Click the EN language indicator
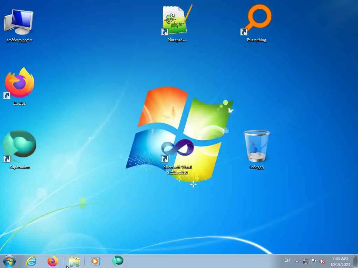The width and height of the screenshot is (358, 268). [x=287, y=260]
